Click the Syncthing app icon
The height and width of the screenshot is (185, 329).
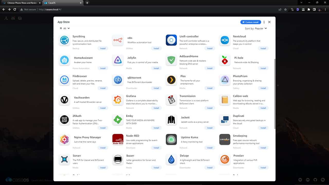click(x=64, y=40)
